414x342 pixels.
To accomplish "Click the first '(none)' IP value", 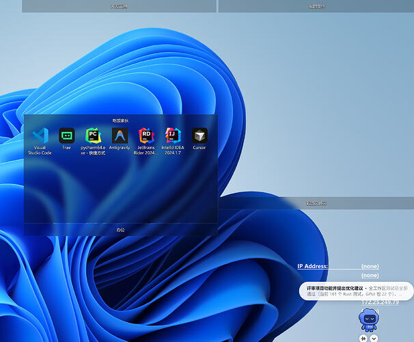I will (x=370, y=266).
